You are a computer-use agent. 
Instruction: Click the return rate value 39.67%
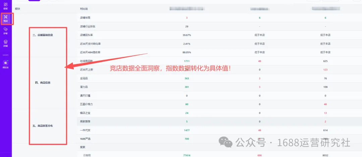click(x=187, y=35)
